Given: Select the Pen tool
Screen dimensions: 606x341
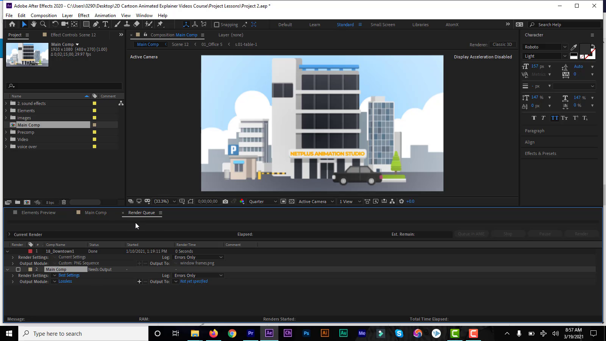Looking at the screenshot, I should click(96, 24).
